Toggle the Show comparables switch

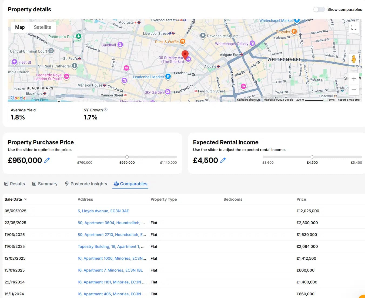point(319,9)
